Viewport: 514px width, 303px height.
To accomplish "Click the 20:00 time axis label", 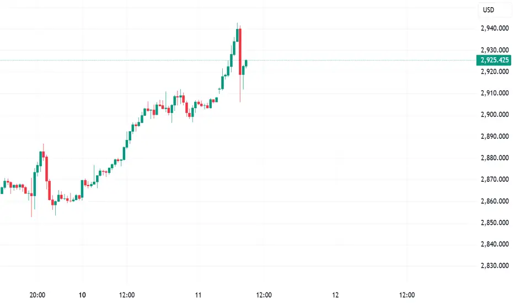I will coord(38,295).
